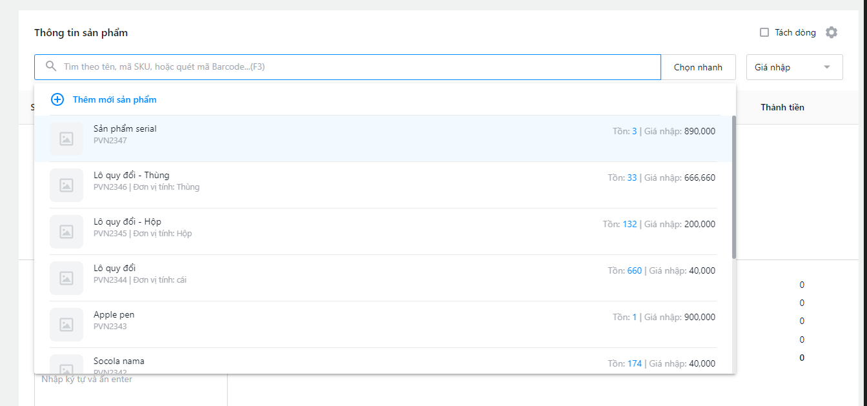This screenshot has height=406, width=867.
Task: Click image placeholder for Sản phẩm serial
Action: pos(66,139)
